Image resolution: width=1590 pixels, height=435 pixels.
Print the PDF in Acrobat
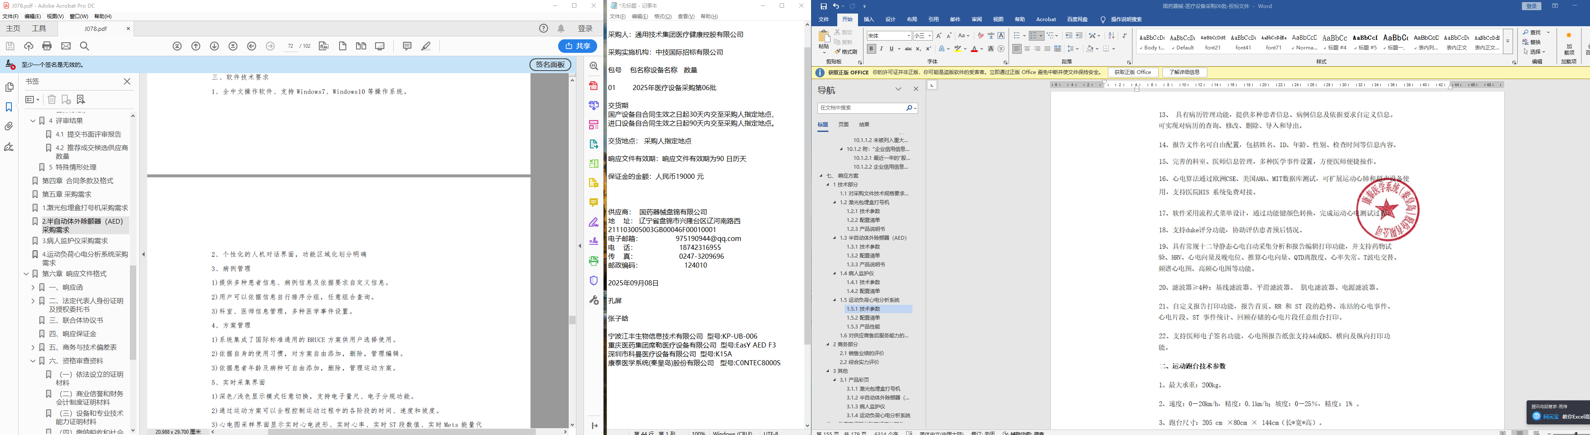tap(47, 46)
